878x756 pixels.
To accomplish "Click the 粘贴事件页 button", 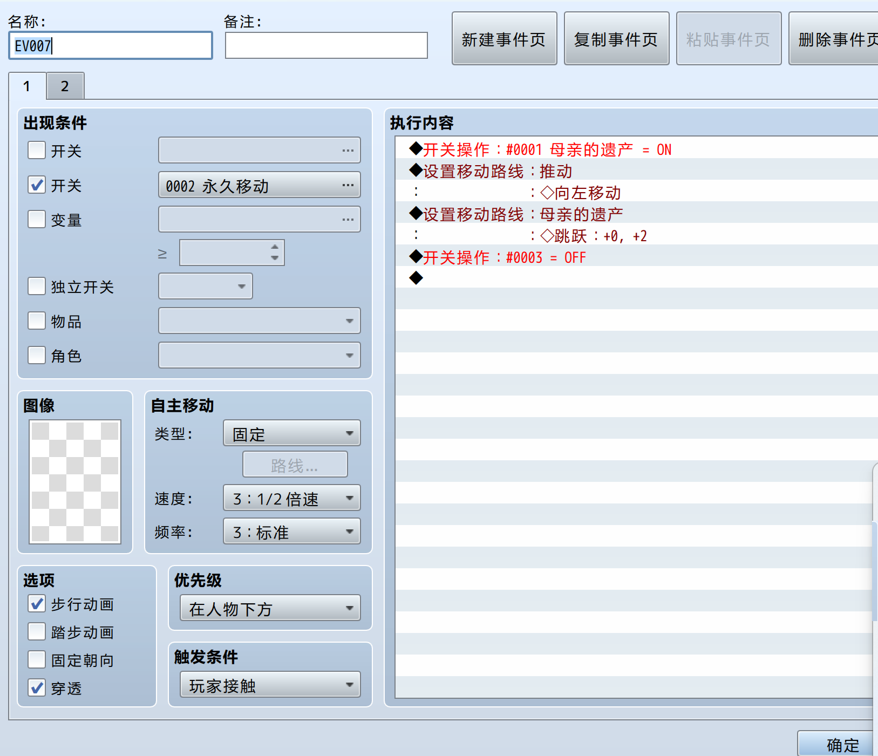I will [729, 39].
